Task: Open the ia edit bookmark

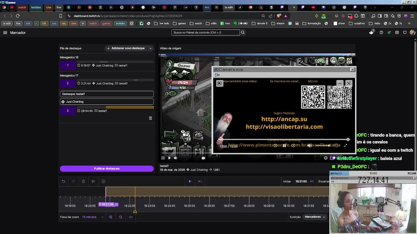Action: pyautogui.click(x=7, y=23)
